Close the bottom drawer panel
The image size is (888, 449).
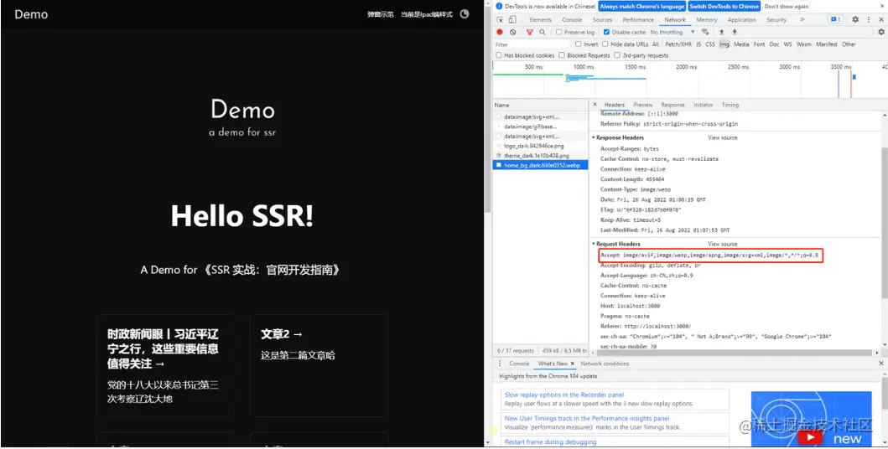click(x=881, y=364)
